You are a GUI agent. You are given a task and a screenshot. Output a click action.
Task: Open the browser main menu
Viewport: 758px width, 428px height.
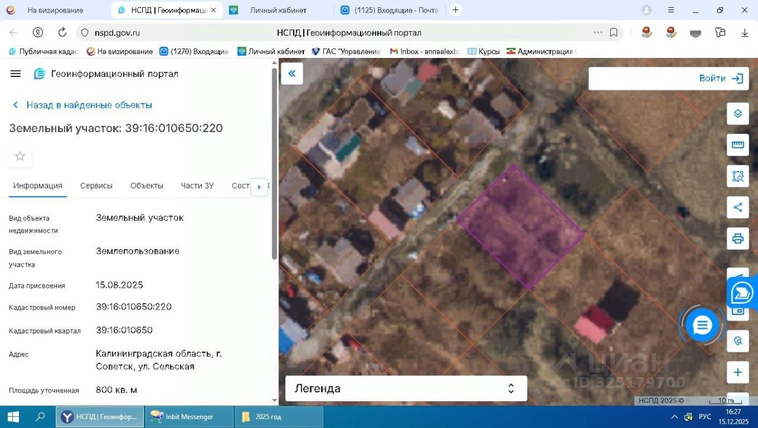[671, 10]
